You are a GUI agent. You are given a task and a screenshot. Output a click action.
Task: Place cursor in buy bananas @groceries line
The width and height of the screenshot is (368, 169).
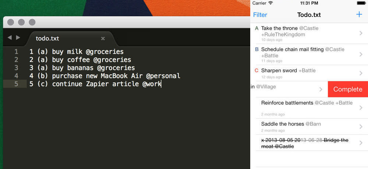click(x=82, y=68)
